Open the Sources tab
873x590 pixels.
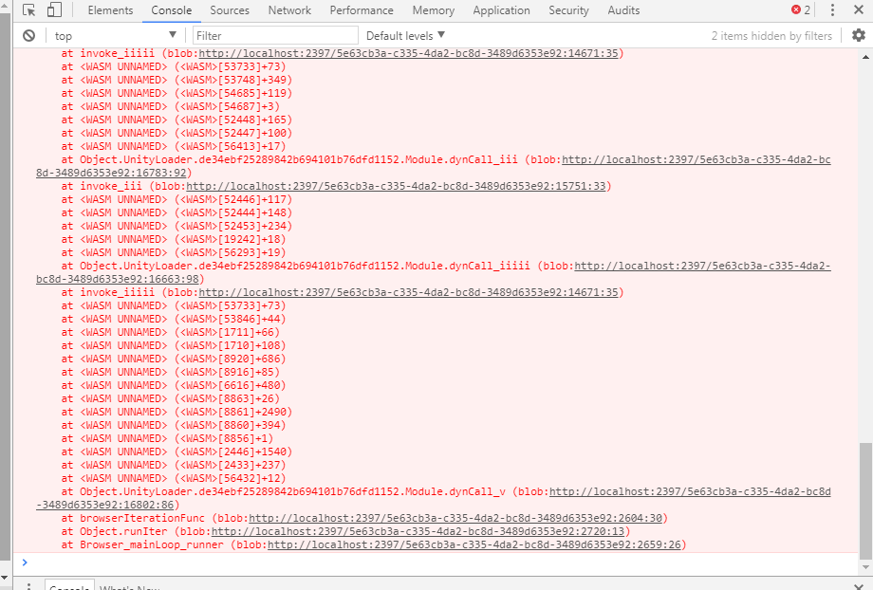pos(230,10)
